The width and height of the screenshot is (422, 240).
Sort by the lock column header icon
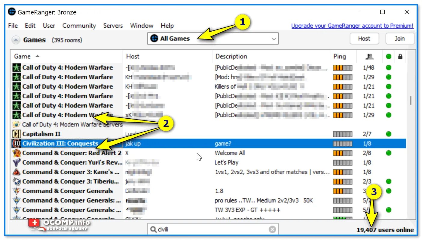tap(400, 56)
